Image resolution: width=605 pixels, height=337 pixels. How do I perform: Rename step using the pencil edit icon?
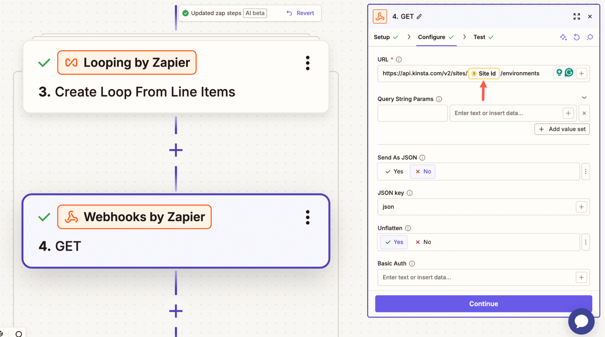[419, 17]
